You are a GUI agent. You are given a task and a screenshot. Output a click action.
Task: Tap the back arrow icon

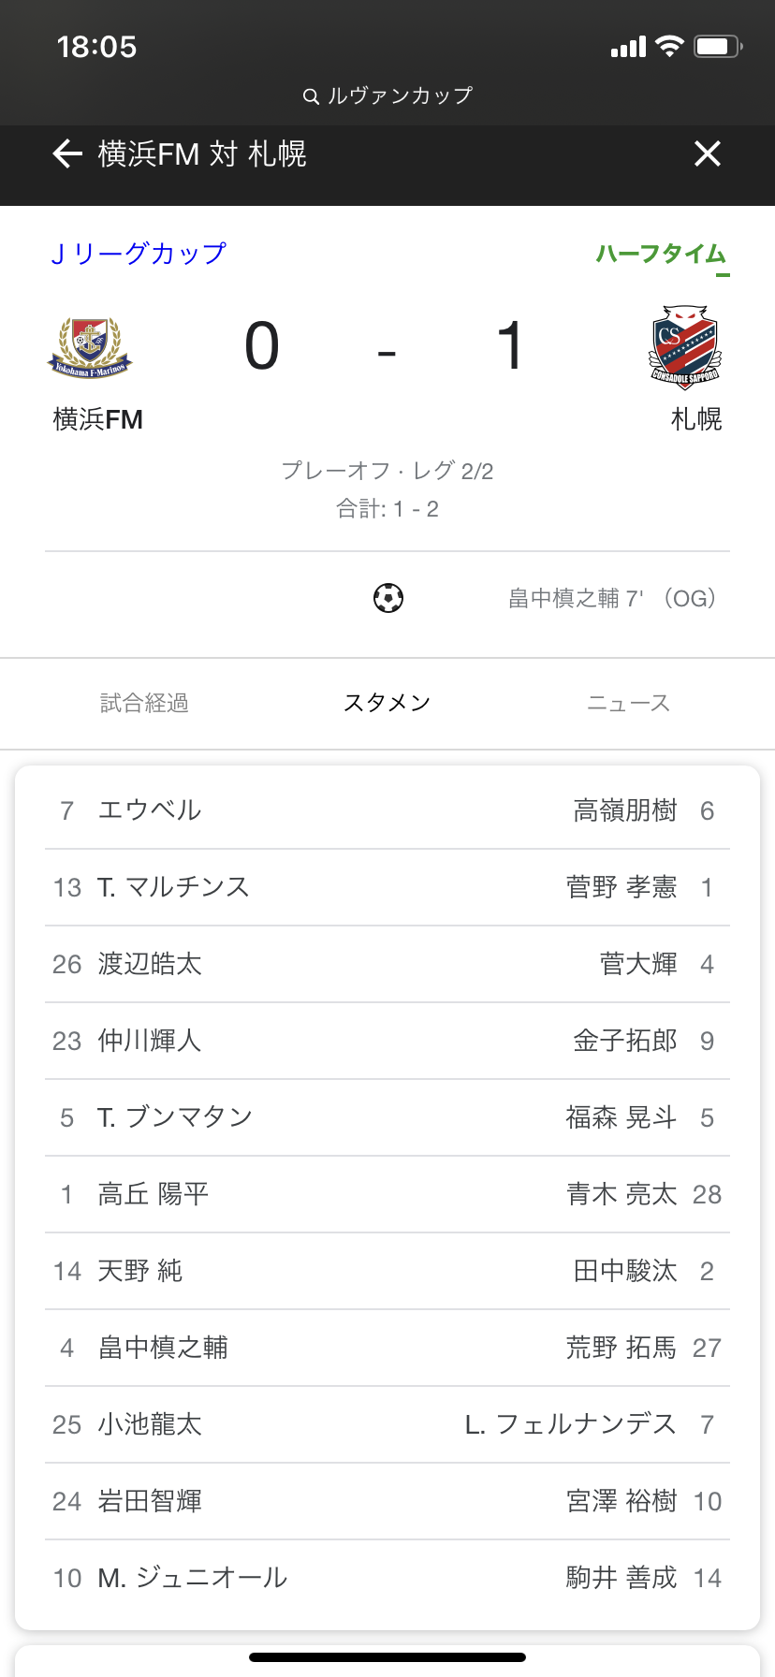pos(67,153)
